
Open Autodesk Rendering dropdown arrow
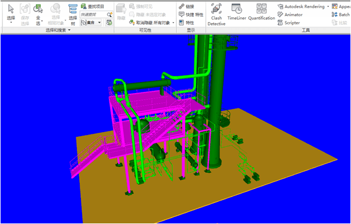coord(328,7)
